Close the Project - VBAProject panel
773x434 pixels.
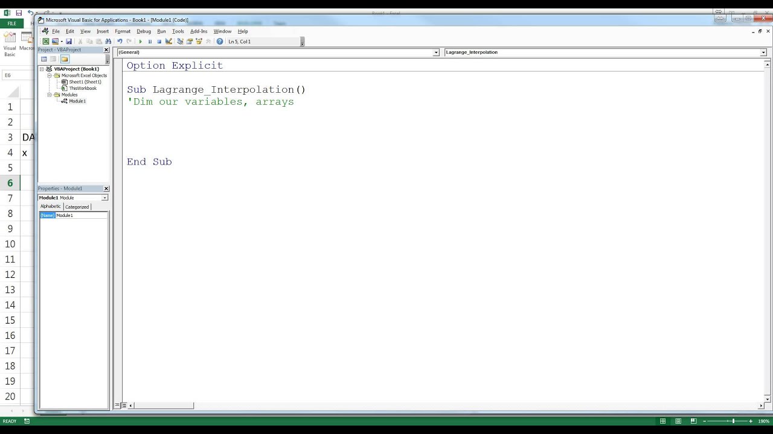106,50
